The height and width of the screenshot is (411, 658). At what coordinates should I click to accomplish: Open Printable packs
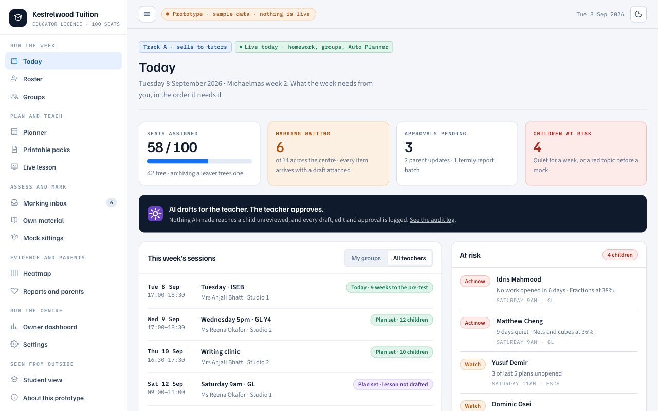63,150
